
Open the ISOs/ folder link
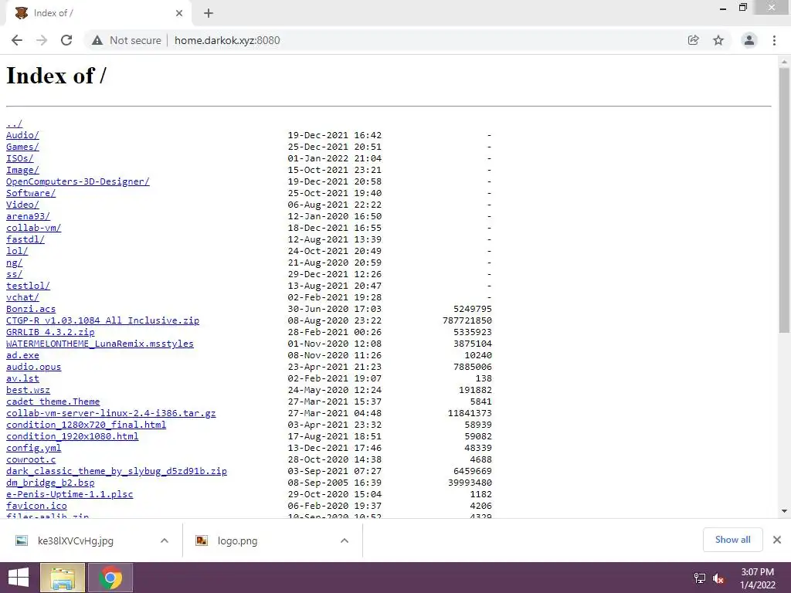tap(19, 158)
